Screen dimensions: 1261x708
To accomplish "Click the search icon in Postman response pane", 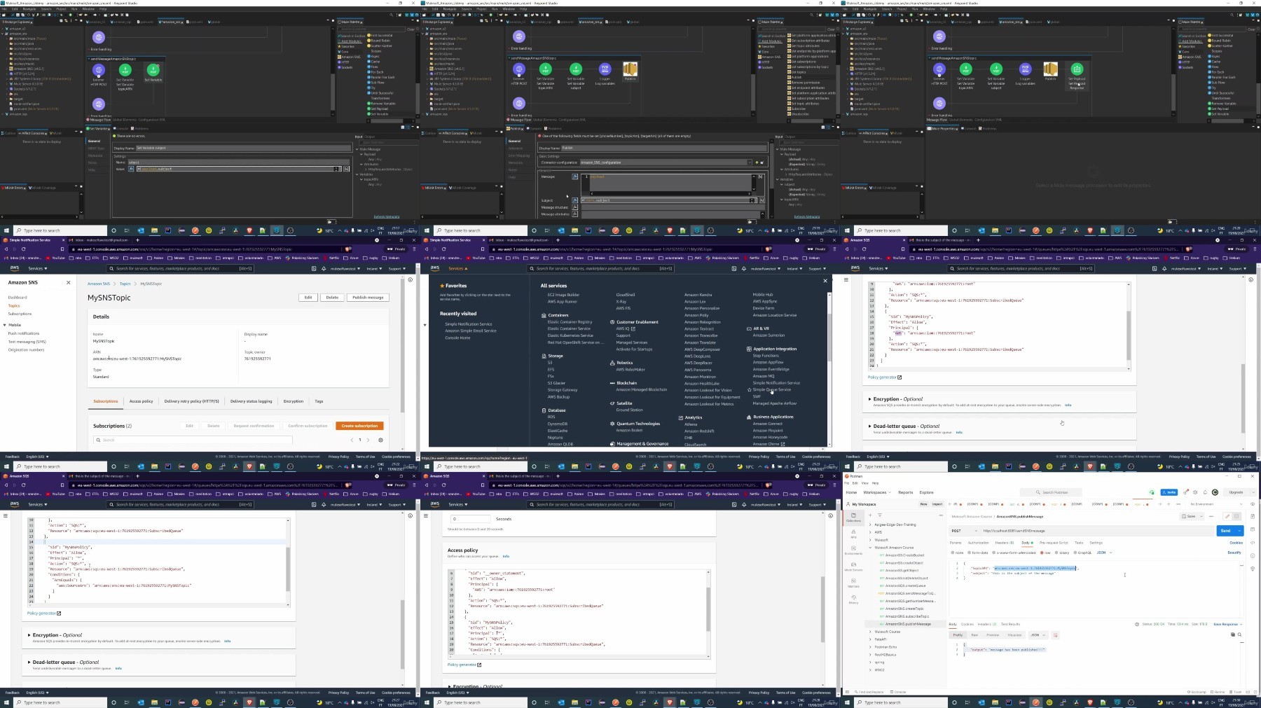I will click(1239, 634).
